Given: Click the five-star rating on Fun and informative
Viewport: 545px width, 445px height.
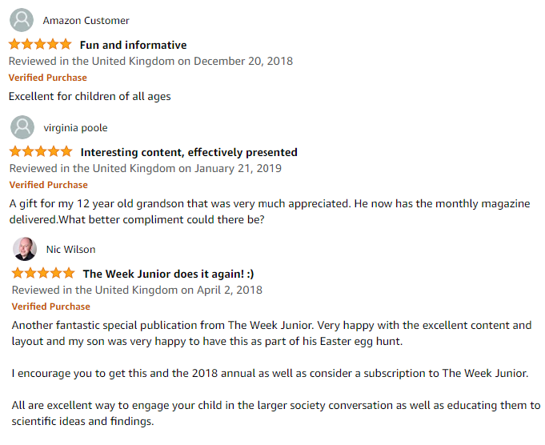Looking at the screenshot, I should pos(40,45).
